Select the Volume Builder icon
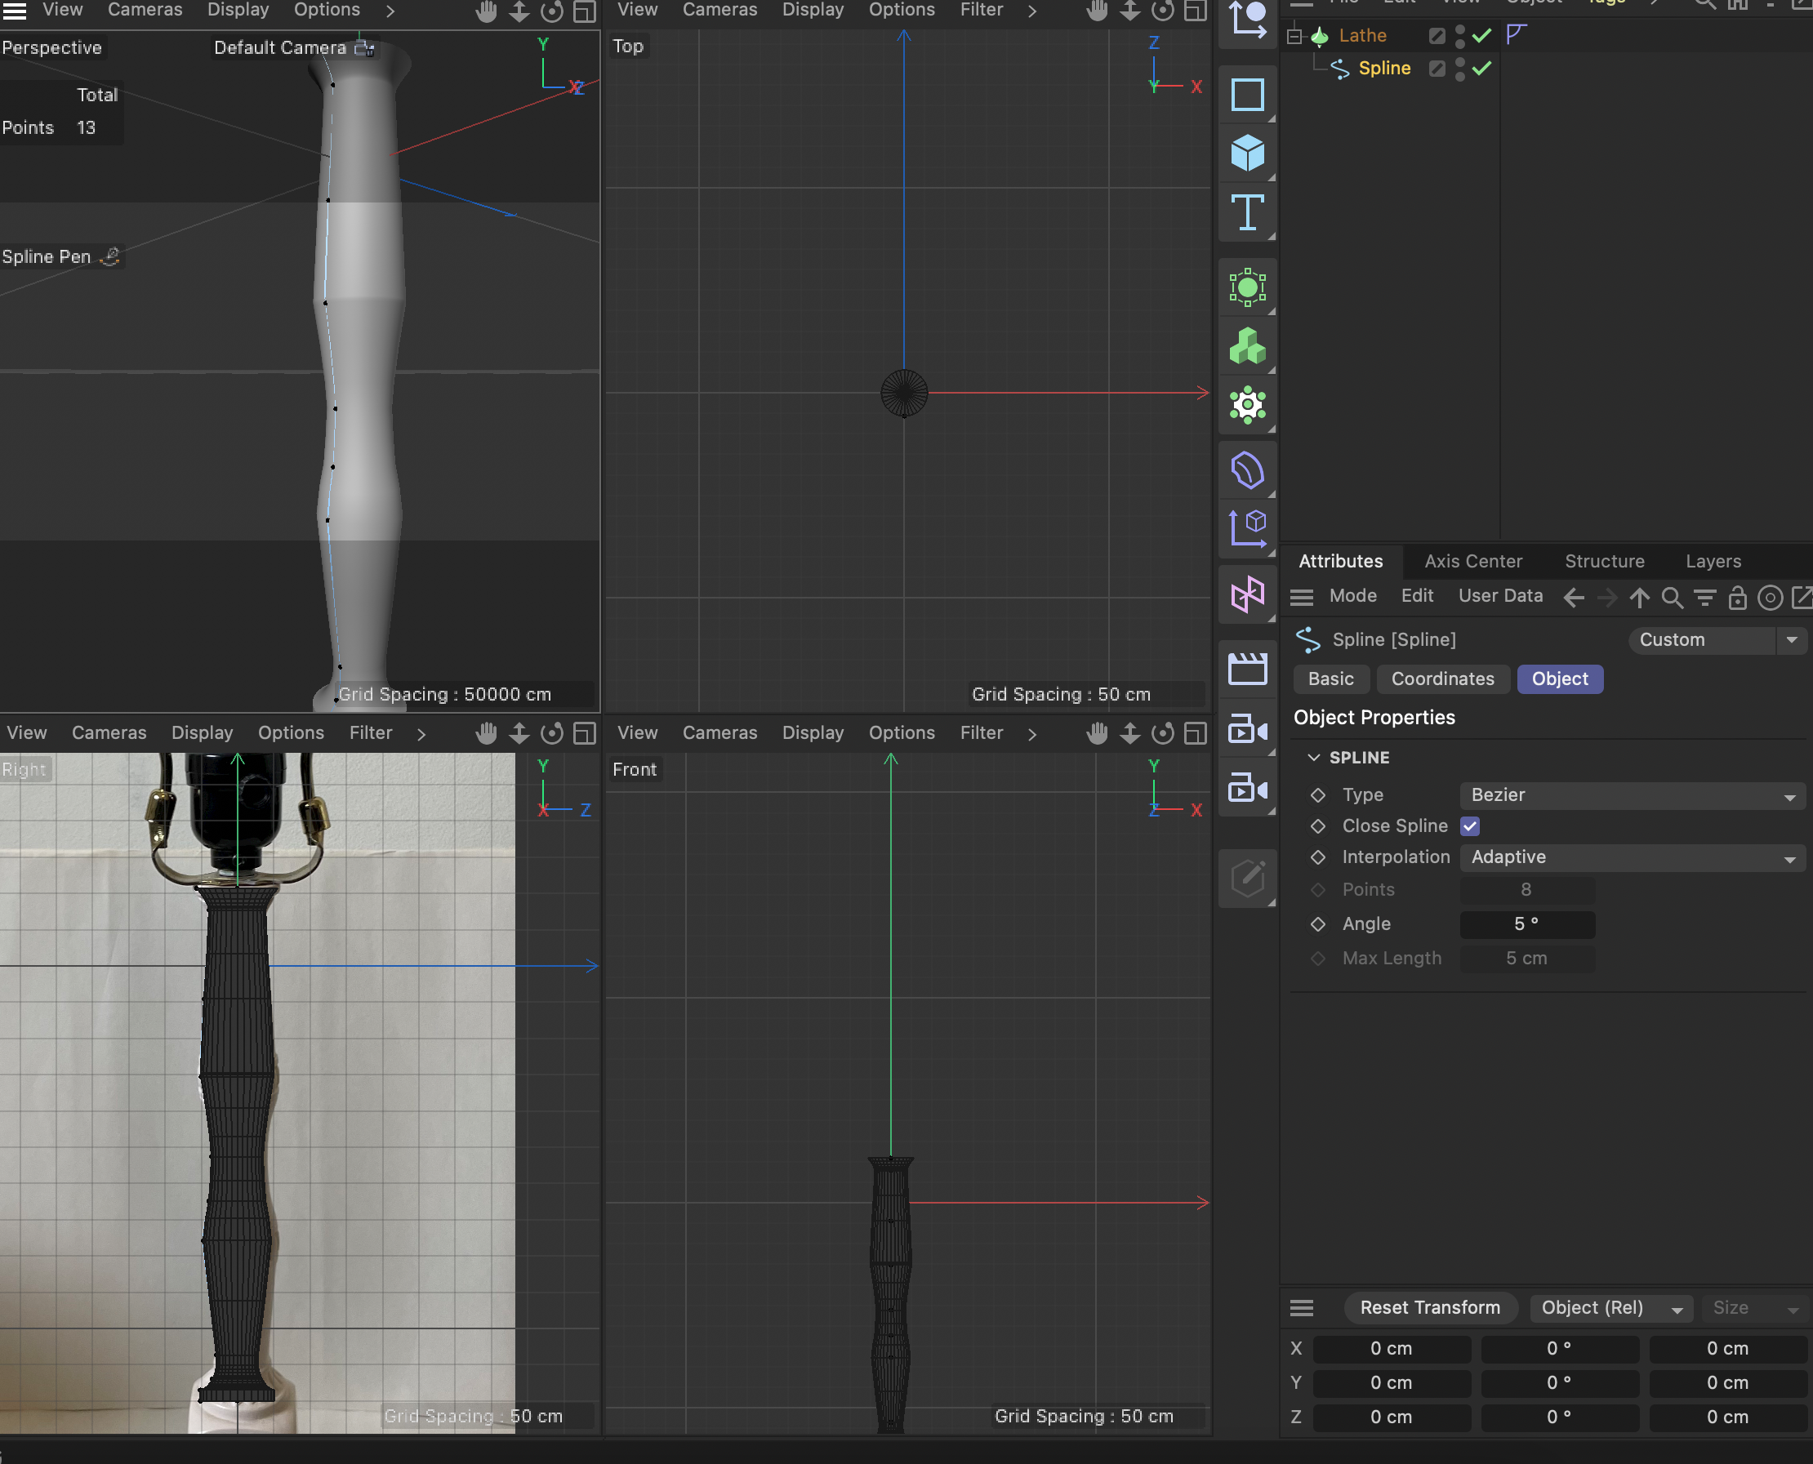 point(1247,345)
